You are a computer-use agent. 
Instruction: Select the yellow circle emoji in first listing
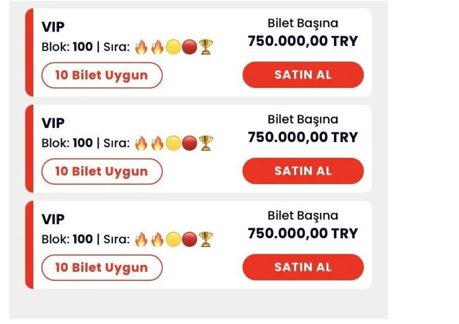point(174,47)
